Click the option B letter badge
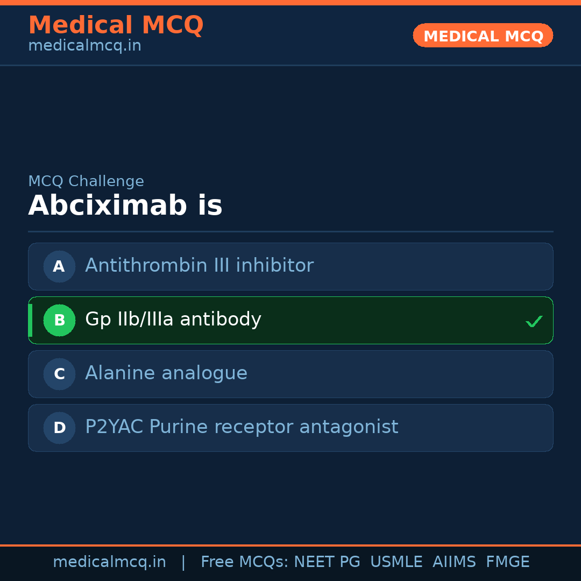The width and height of the screenshot is (581, 581). (59, 320)
